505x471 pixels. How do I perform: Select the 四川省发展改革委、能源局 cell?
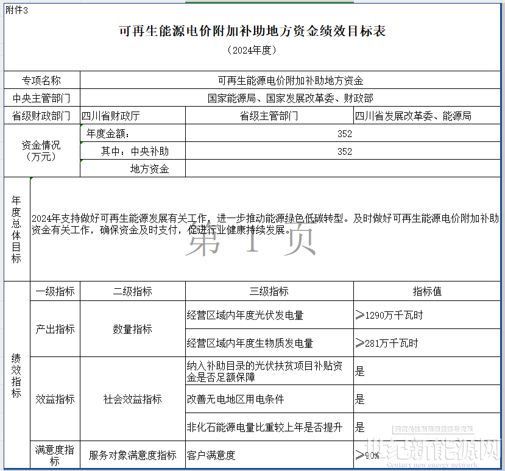427,115
